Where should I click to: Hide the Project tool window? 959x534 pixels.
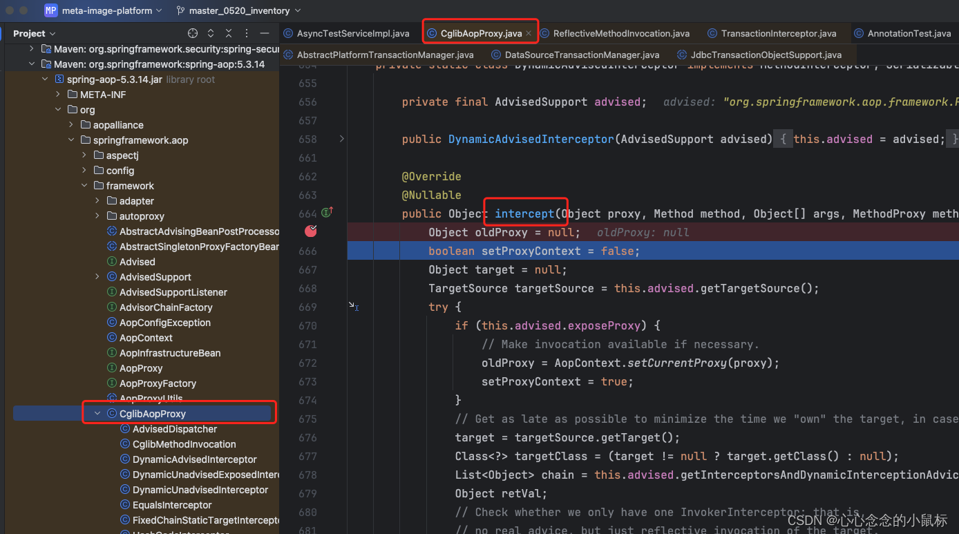coord(265,33)
